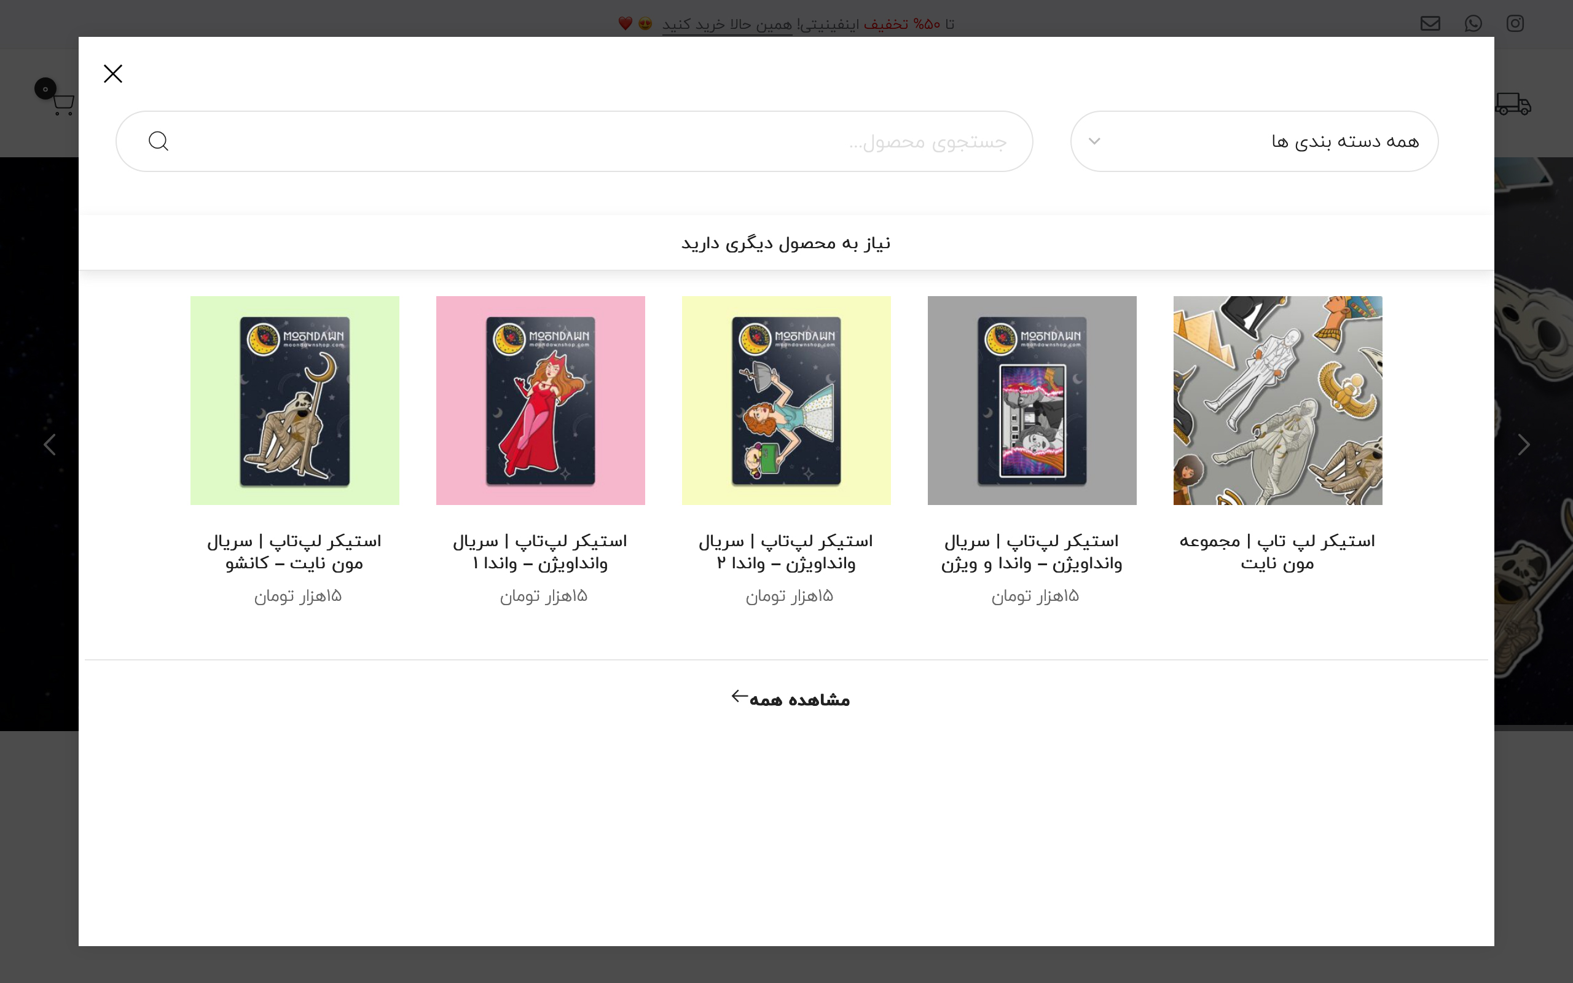Click the chevron in the category selector
This screenshot has height=983, width=1573.
pyautogui.click(x=1094, y=141)
